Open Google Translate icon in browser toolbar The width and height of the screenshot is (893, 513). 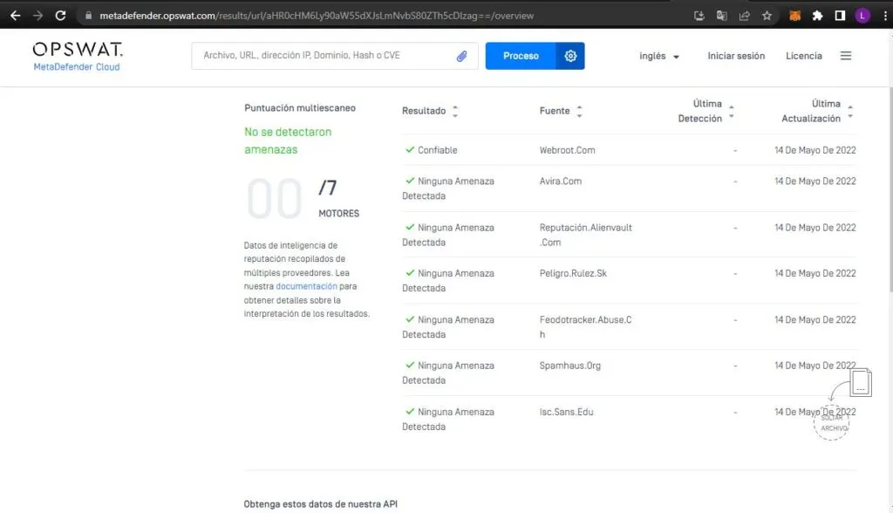(x=720, y=15)
